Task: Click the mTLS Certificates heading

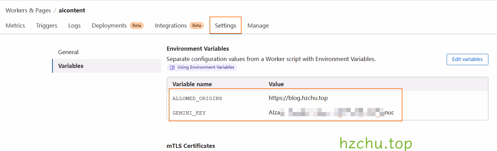Action: coord(191,146)
